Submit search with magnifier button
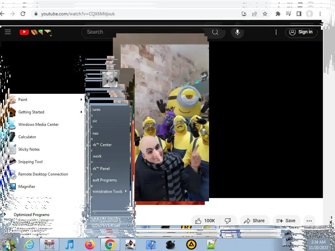This screenshot has height=251, width=335. (215, 32)
